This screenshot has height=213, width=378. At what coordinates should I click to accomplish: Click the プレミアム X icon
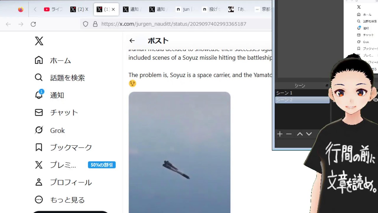39,165
